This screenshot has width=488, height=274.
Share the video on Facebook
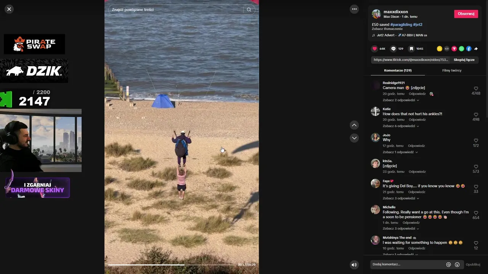469,49
